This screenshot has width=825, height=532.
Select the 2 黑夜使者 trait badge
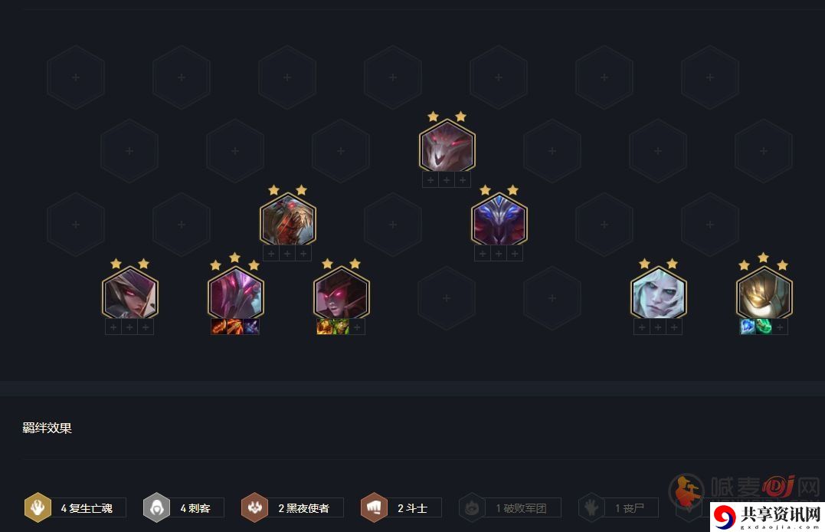[x=292, y=507]
